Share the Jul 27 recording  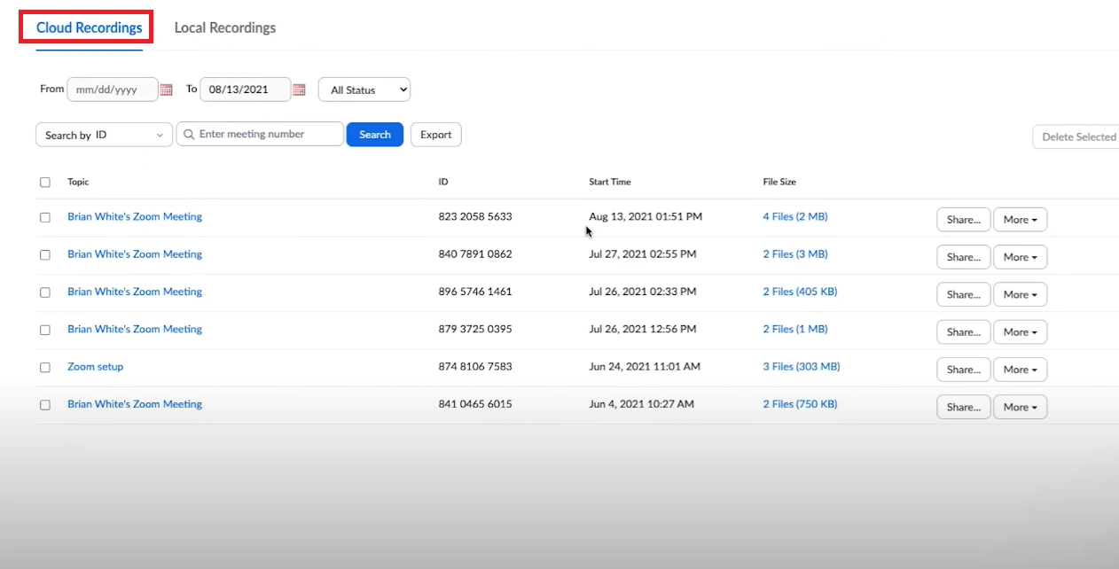[x=963, y=256]
